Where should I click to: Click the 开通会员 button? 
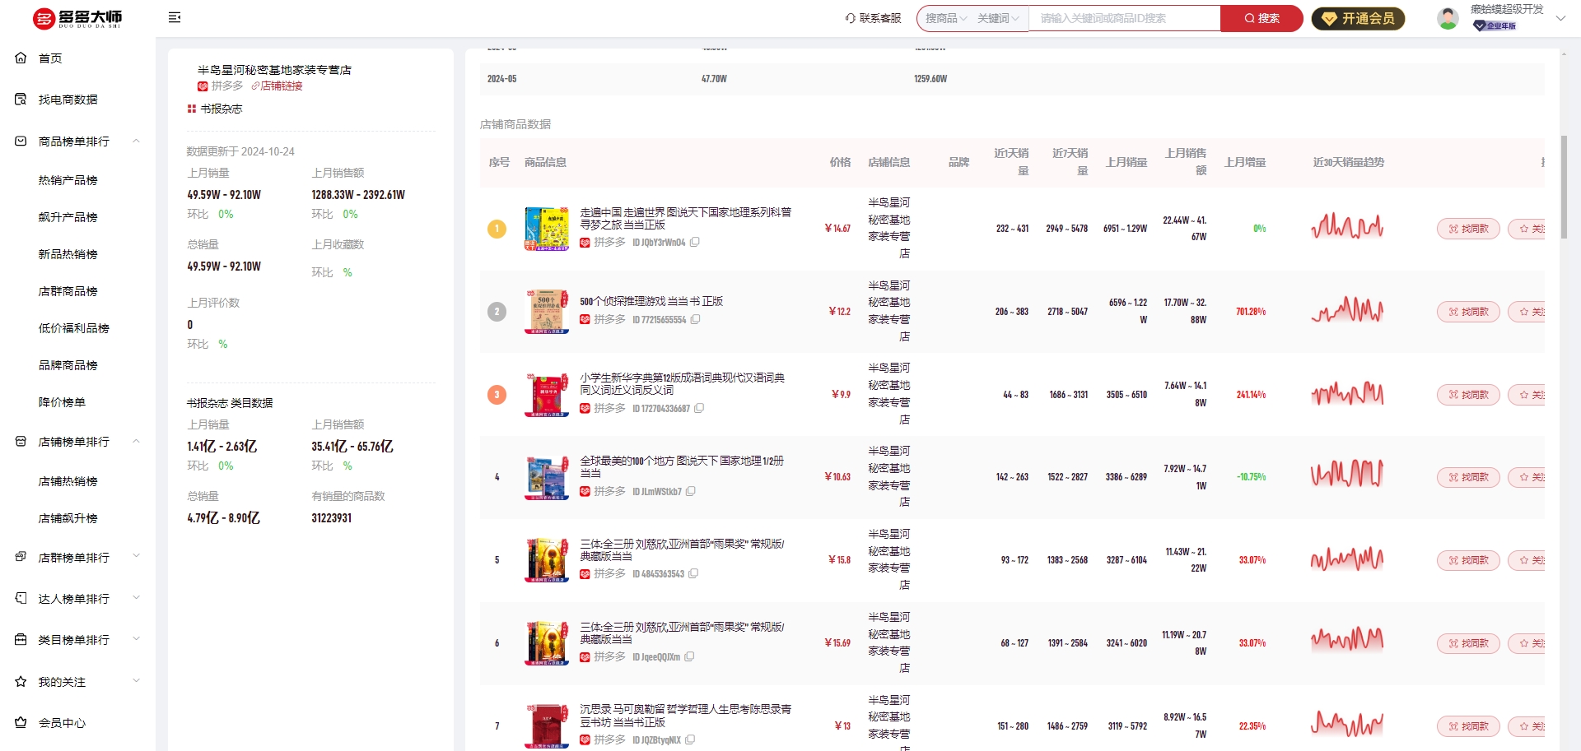tap(1358, 18)
